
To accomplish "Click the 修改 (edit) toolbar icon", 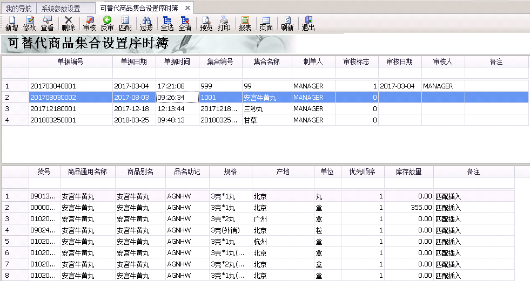I will pyautogui.click(x=30, y=24).
